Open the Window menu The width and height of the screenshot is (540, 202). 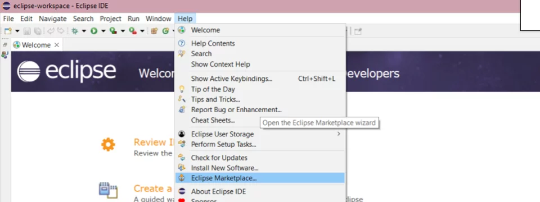tap(159, 19)
